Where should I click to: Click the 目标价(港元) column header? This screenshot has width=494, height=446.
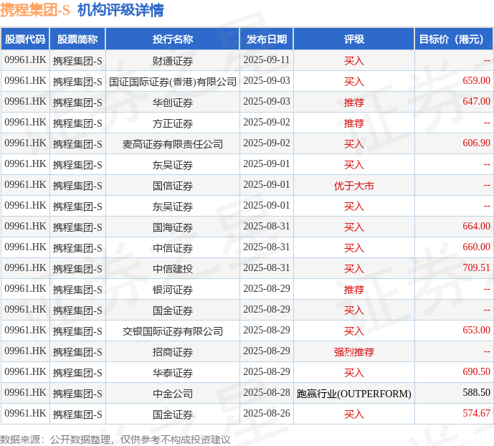click(x=454, y=39)
